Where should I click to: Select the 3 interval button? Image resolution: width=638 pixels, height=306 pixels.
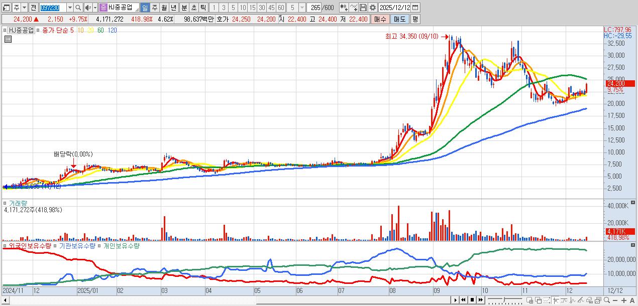[x=224, y=8]
